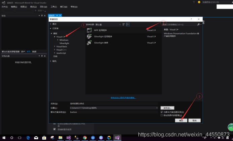
Task: Pin the 状态 panel
Action: [x=42, y=15]
